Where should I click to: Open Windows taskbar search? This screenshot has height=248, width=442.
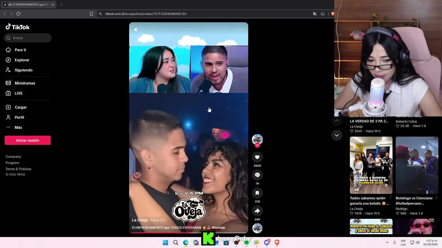175,242
